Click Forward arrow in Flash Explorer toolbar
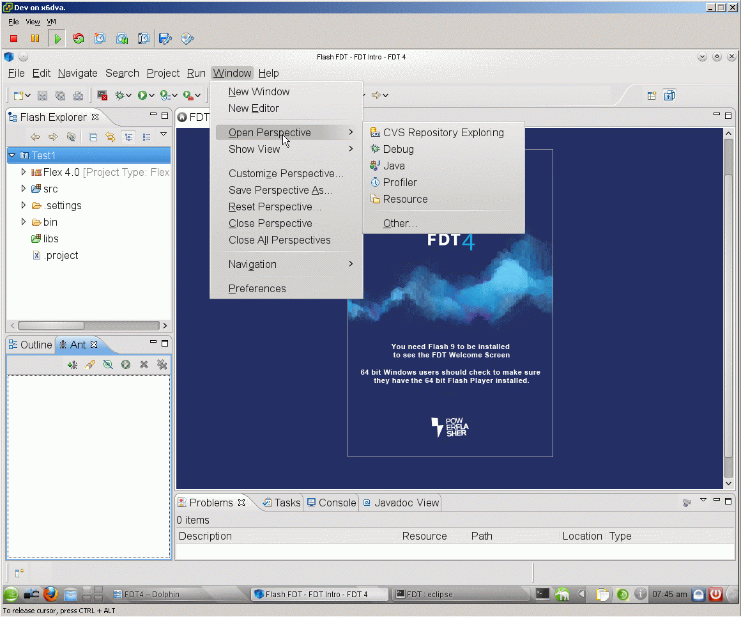 [53, 137]
